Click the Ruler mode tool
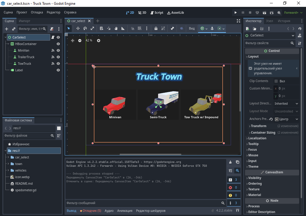Screen dimensions: 306x216 coord(123,28)
